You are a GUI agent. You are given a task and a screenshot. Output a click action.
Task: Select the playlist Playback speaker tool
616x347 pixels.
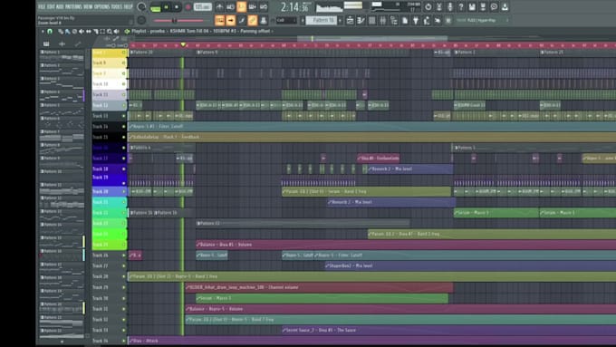(x=117, y=32)
